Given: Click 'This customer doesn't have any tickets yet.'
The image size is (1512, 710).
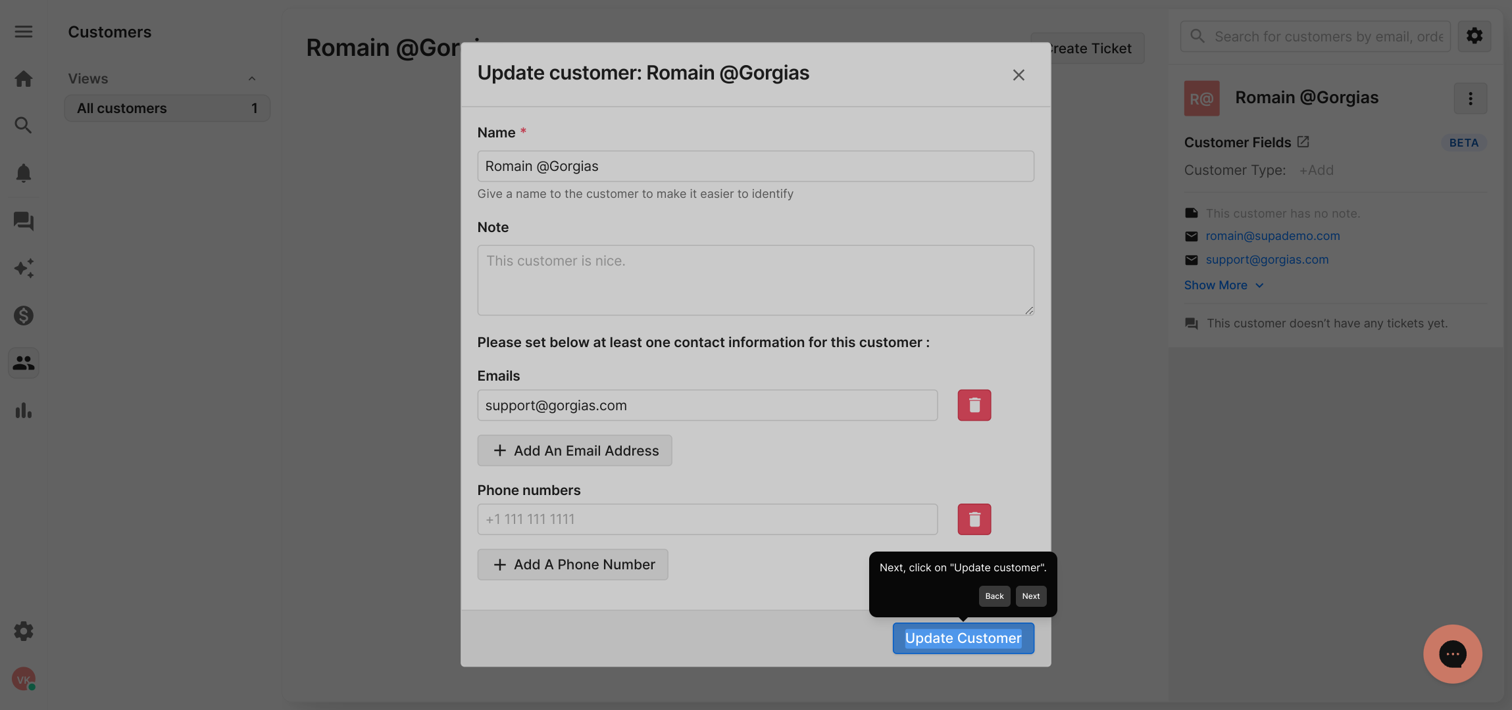Looking at the screenshot, I should click(1327, 323).
